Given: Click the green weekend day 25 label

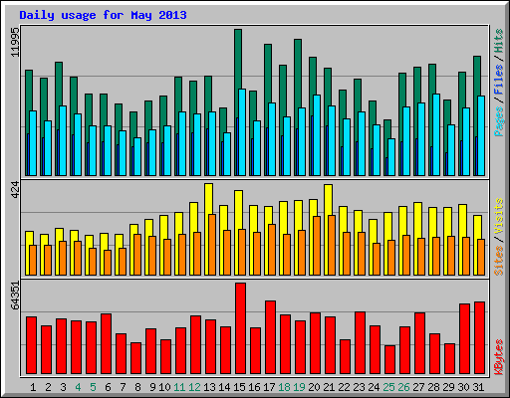Looking at the screenshot, I should (388, 387).
